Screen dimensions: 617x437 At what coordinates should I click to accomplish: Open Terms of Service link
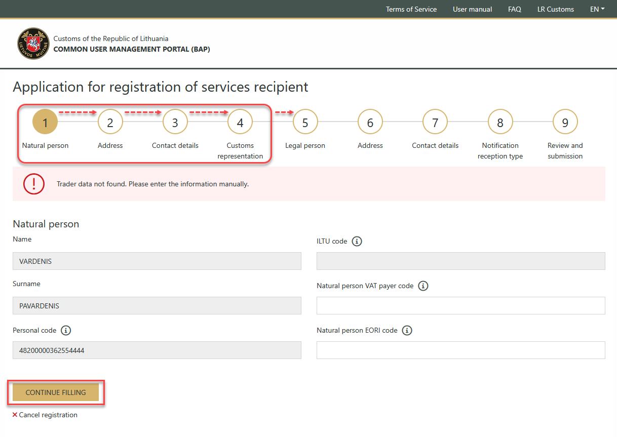[411, 9]
